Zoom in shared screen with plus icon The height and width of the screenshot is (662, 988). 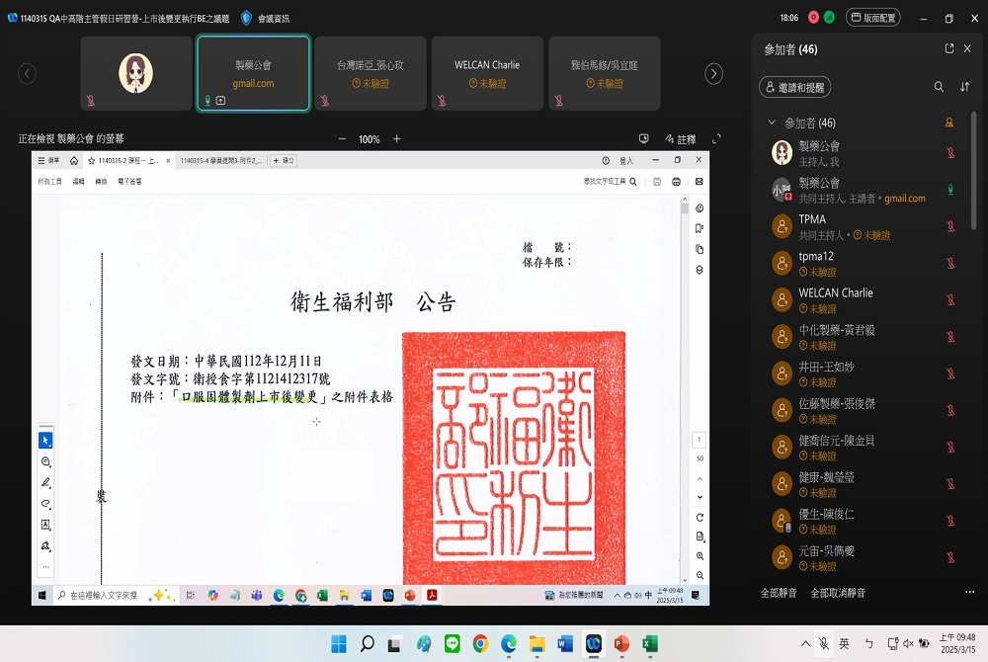pyautogui.click(x=396, y=139)
